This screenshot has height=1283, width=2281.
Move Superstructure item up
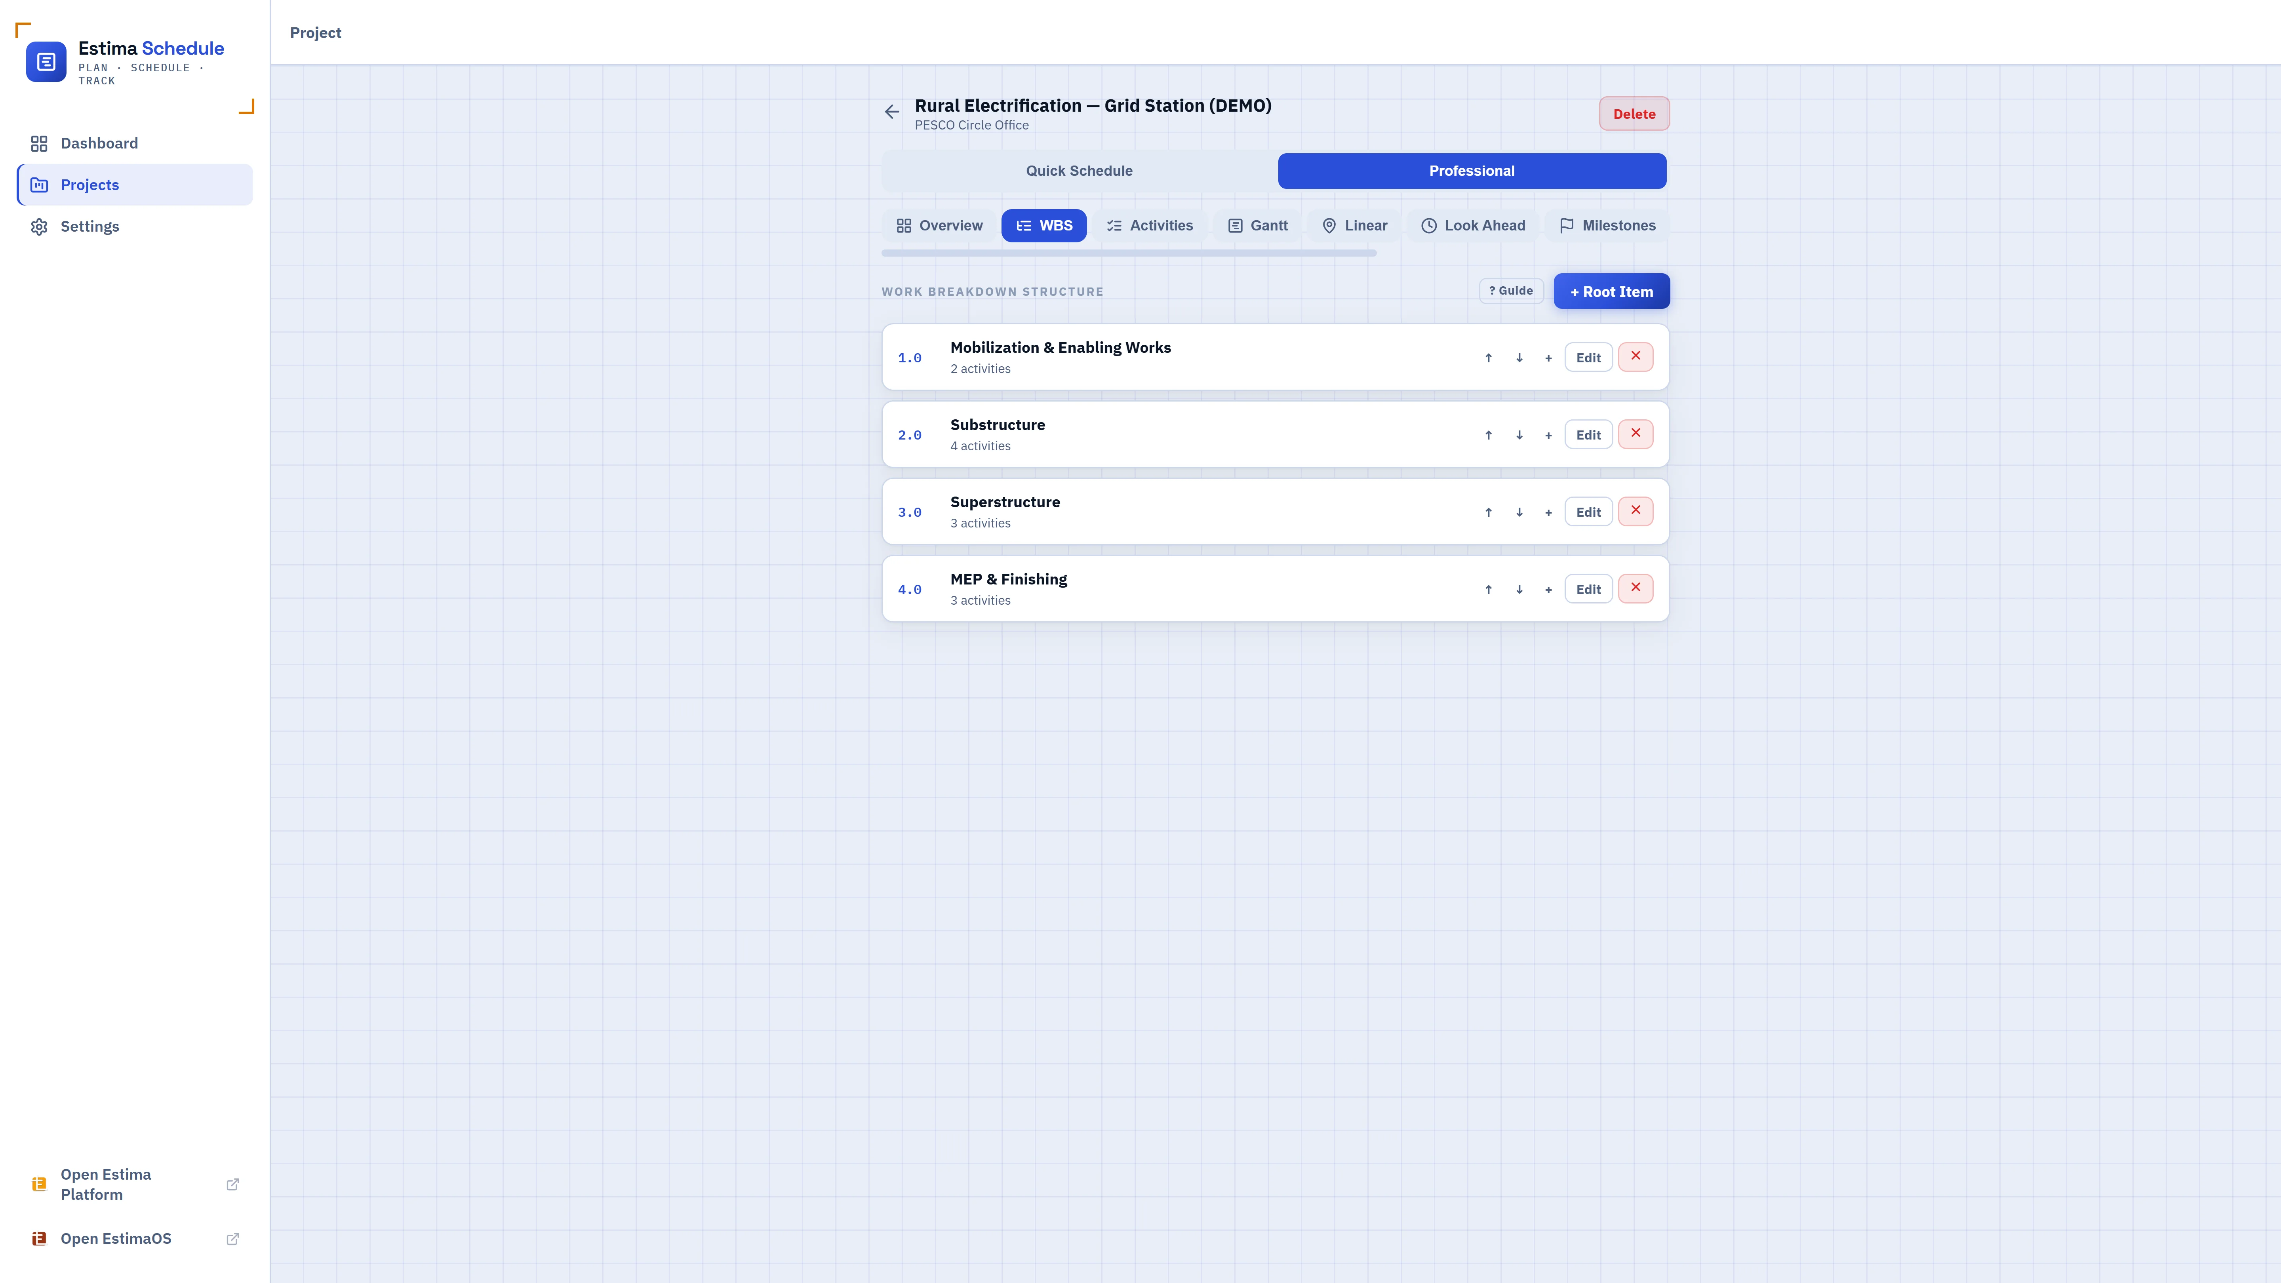1489,512
